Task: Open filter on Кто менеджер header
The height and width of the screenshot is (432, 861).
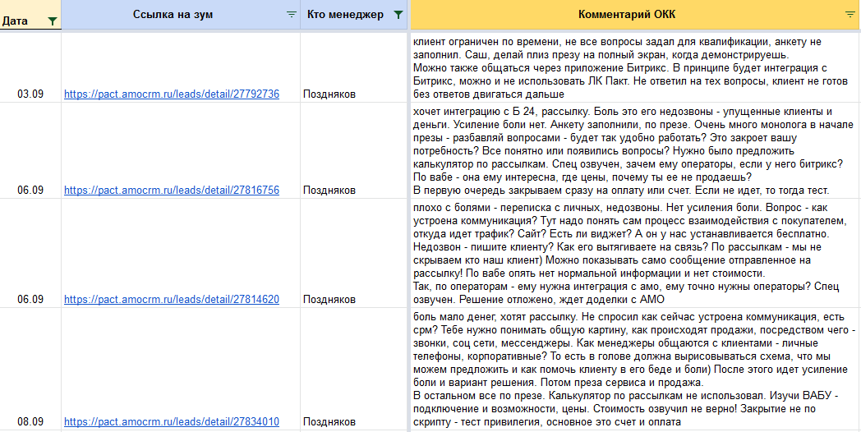Action: [x=398, y=16]
